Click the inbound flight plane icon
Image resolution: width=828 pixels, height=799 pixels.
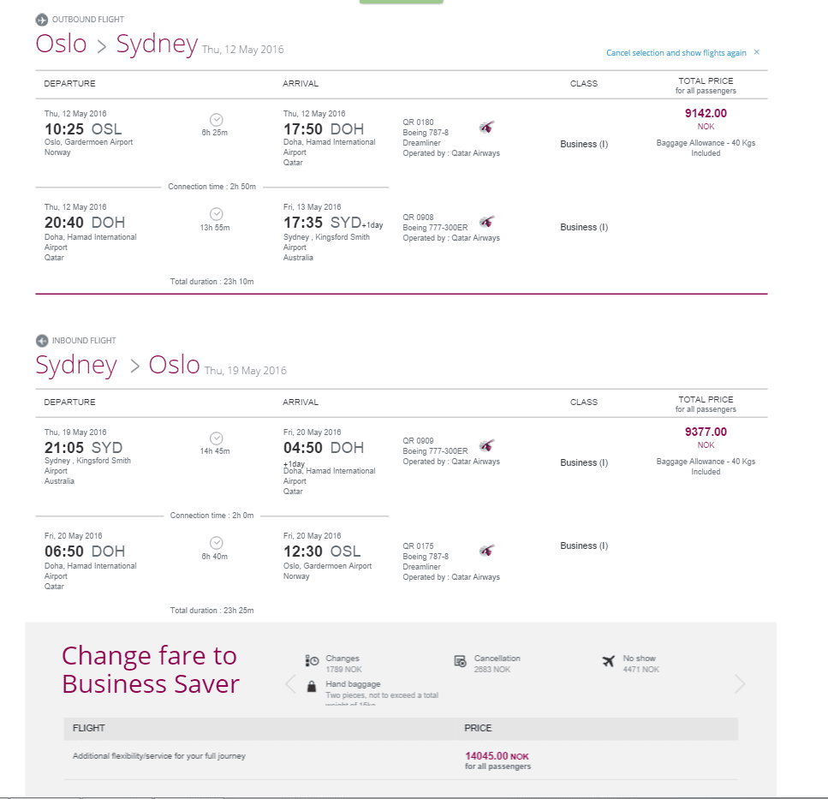click(x=42, y=341)
